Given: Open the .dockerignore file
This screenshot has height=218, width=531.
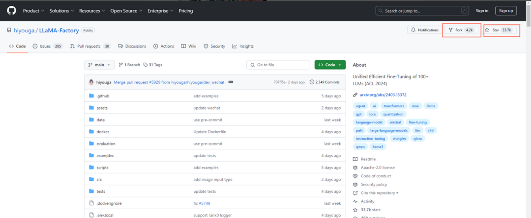Looking at the screenshot, I should pyautogui.click(x=109, y=203).
